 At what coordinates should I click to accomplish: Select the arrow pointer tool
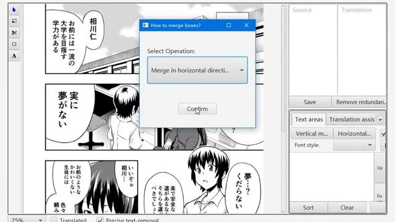click(14, 10)
